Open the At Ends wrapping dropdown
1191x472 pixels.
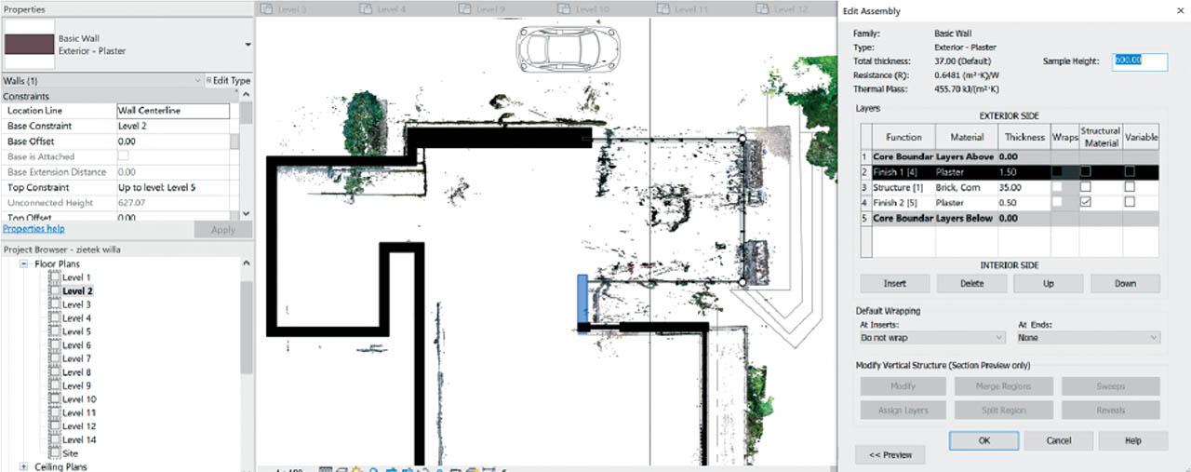click(x=1088, y=338)
